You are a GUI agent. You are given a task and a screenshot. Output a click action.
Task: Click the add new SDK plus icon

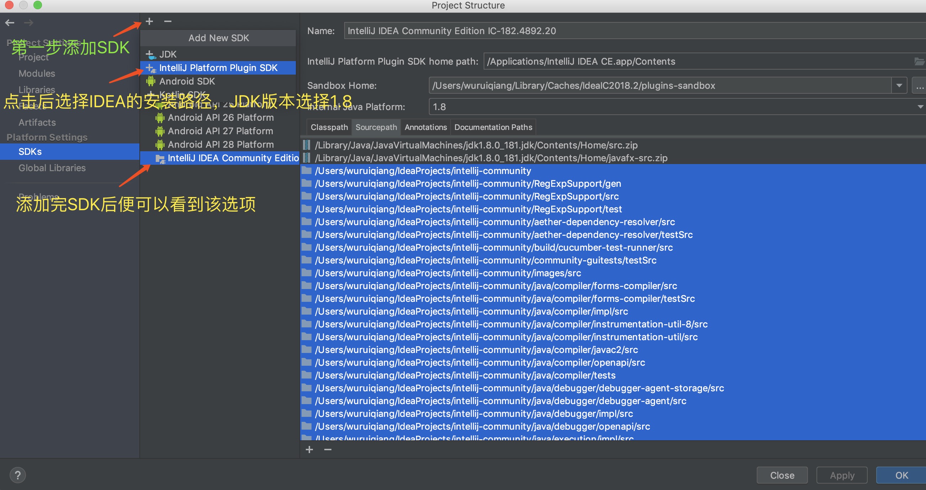[x=149, y=21]
